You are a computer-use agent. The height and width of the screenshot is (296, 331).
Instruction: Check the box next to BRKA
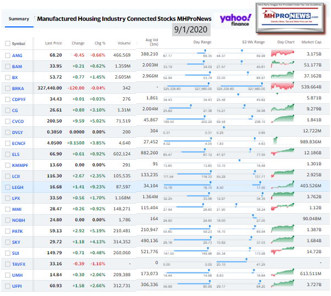(7, 88)
